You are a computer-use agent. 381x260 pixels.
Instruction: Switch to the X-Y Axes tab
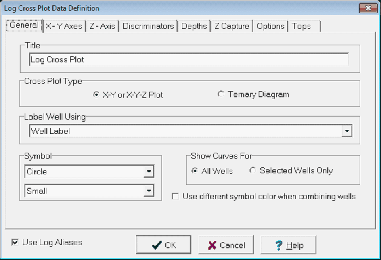[64, 26]
